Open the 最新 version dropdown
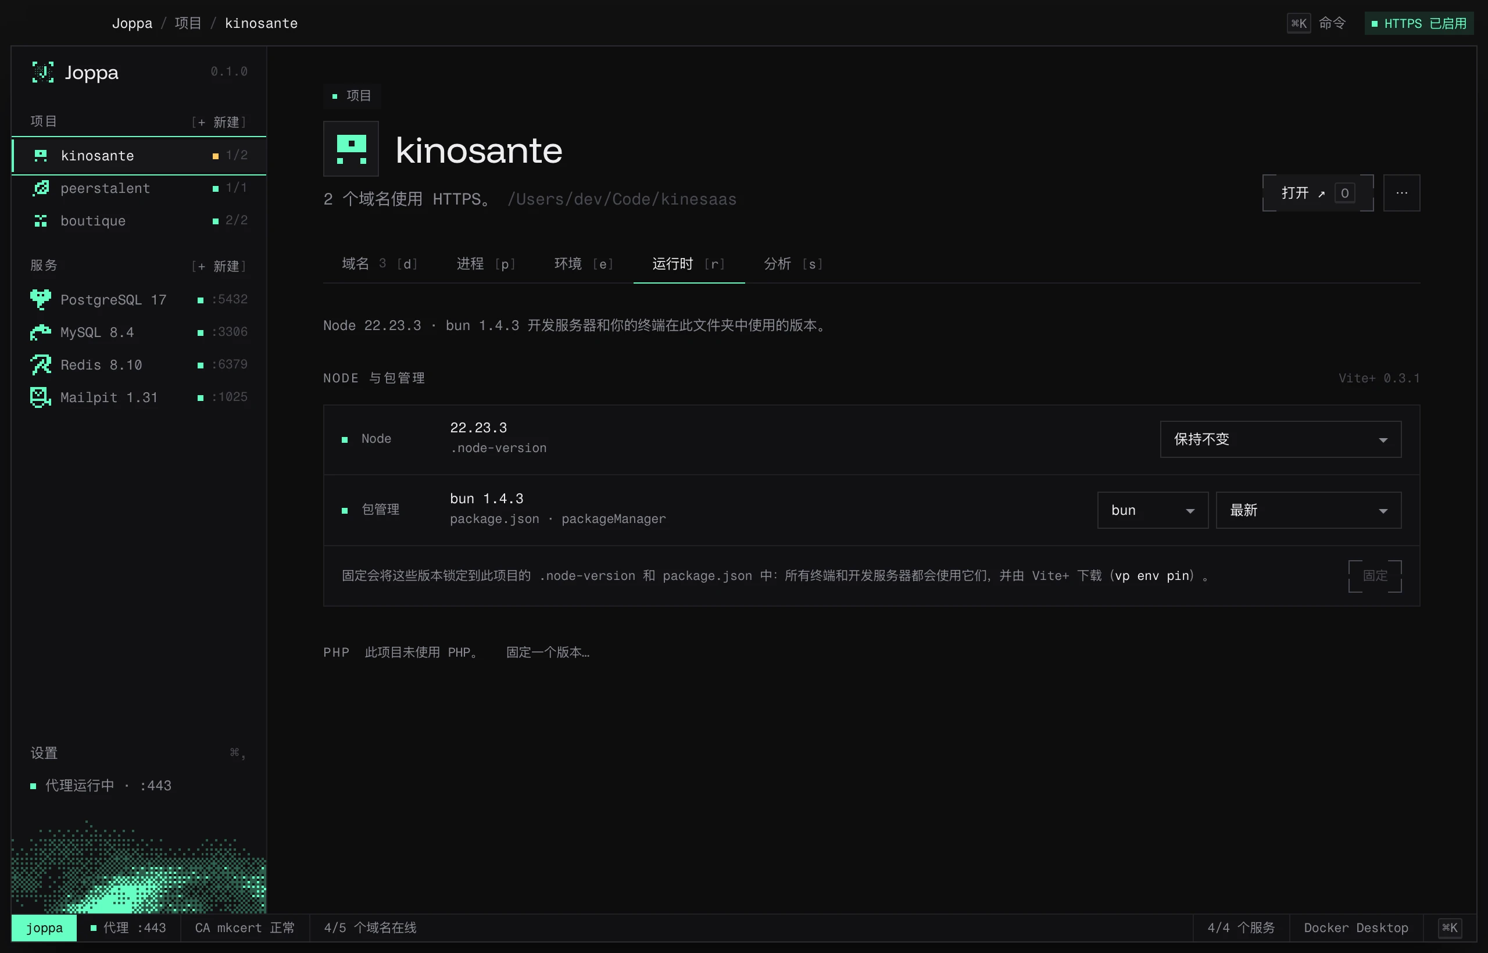1488x953 pixels. point(1308,511)
